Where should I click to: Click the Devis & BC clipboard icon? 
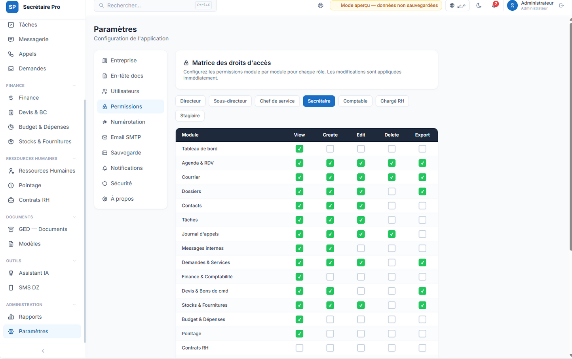pos(11,112)
